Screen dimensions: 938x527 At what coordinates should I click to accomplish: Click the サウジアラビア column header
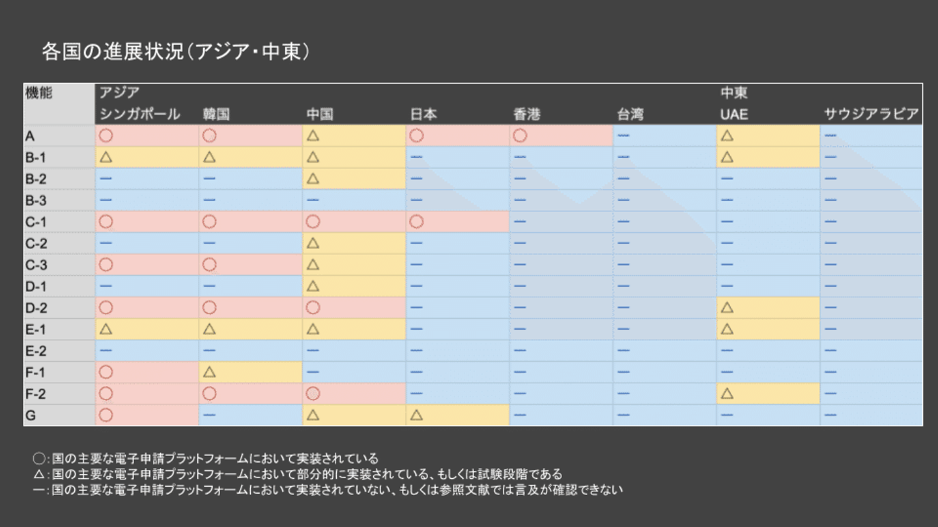(x=871, y=115)
